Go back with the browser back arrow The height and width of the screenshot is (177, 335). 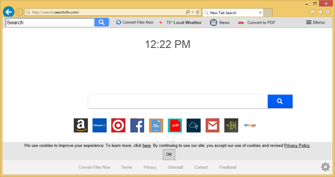tap(9, 12)
